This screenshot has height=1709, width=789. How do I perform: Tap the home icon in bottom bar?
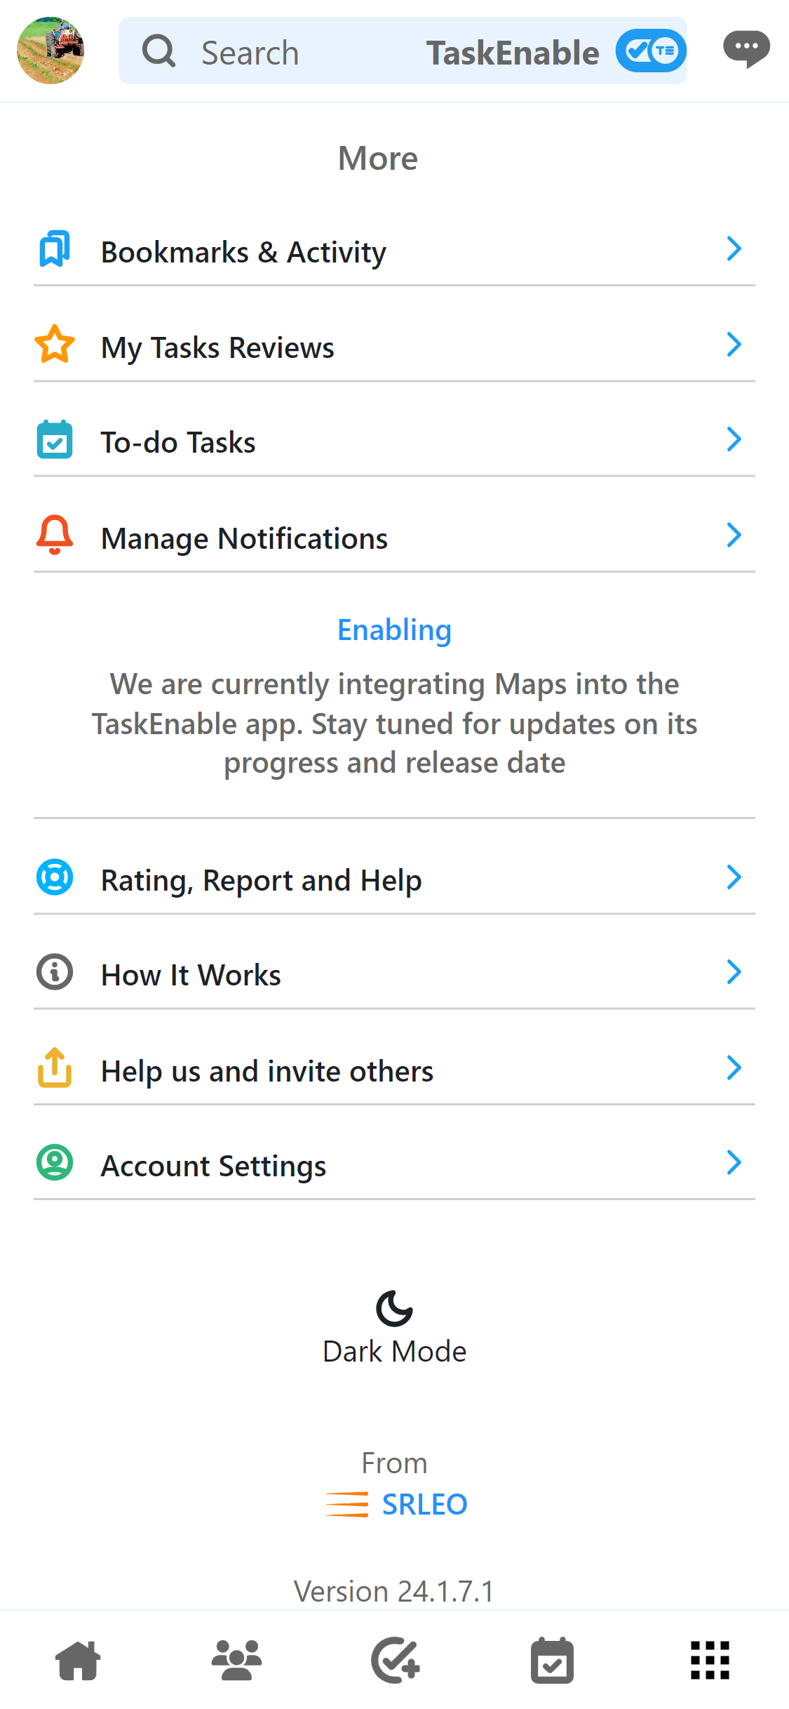coord(78,1660)
